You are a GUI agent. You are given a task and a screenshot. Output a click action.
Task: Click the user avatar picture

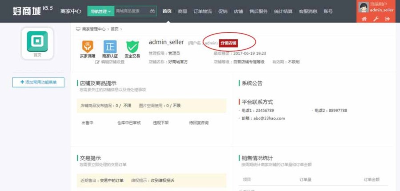[x=363, y=7]
